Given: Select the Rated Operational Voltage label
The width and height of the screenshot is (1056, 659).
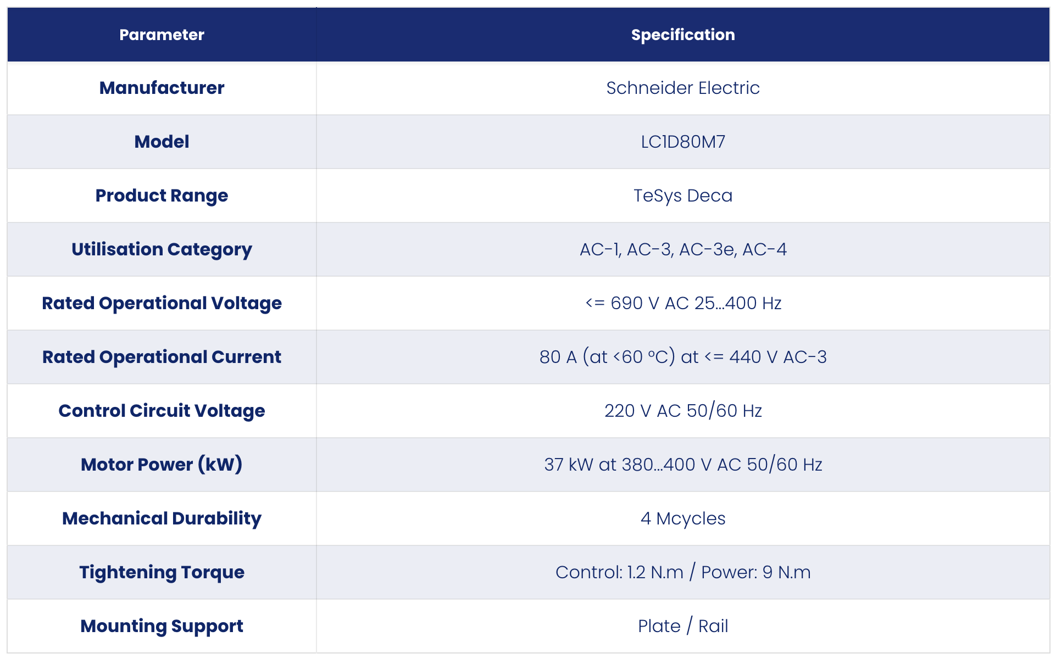Looking at the screenshot, I should pos(162,303).
